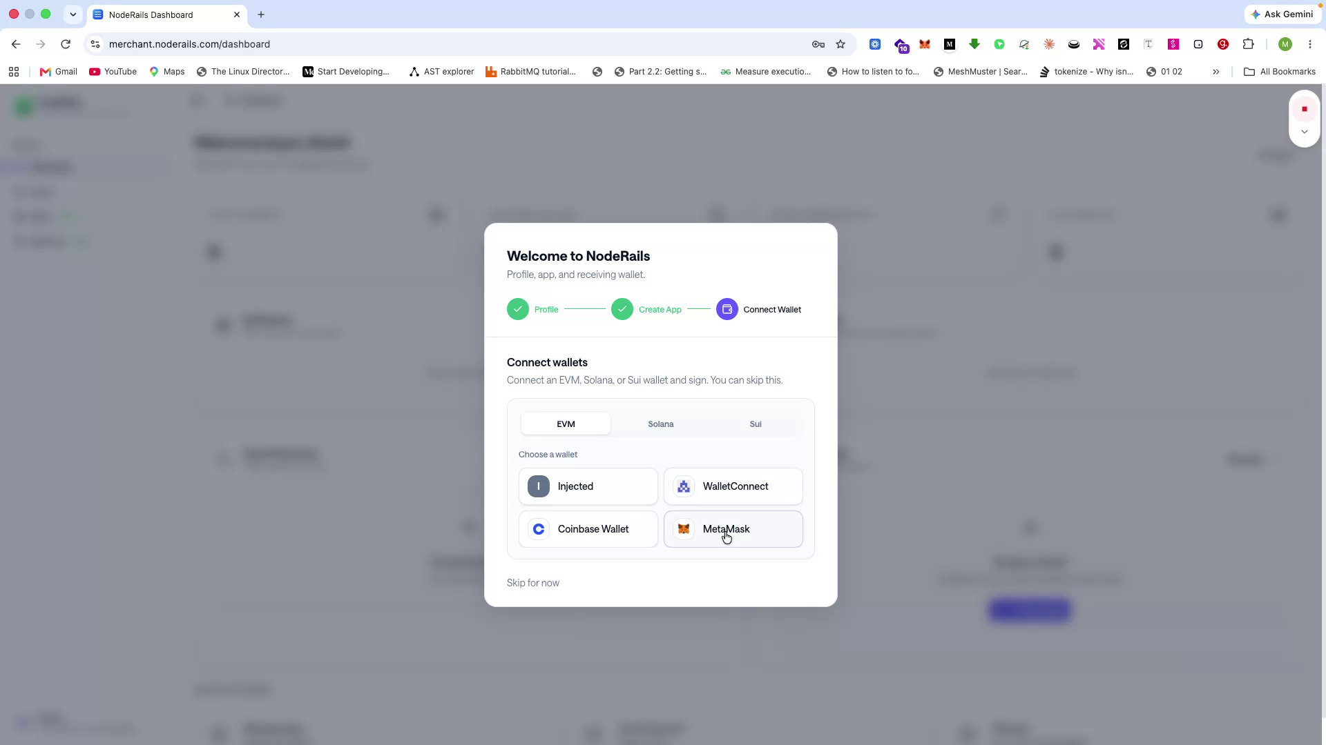Click the magenta S extension icon
This screenshot has width=1326, height=745.
(1173, 44)
